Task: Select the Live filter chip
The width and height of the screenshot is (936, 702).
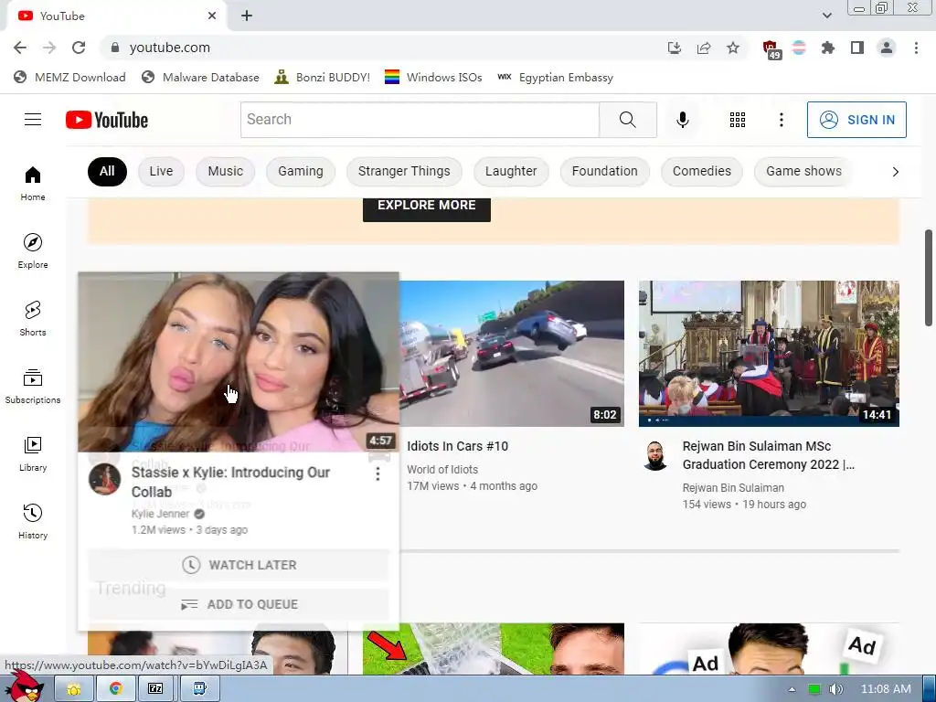Action: (161, 172)
